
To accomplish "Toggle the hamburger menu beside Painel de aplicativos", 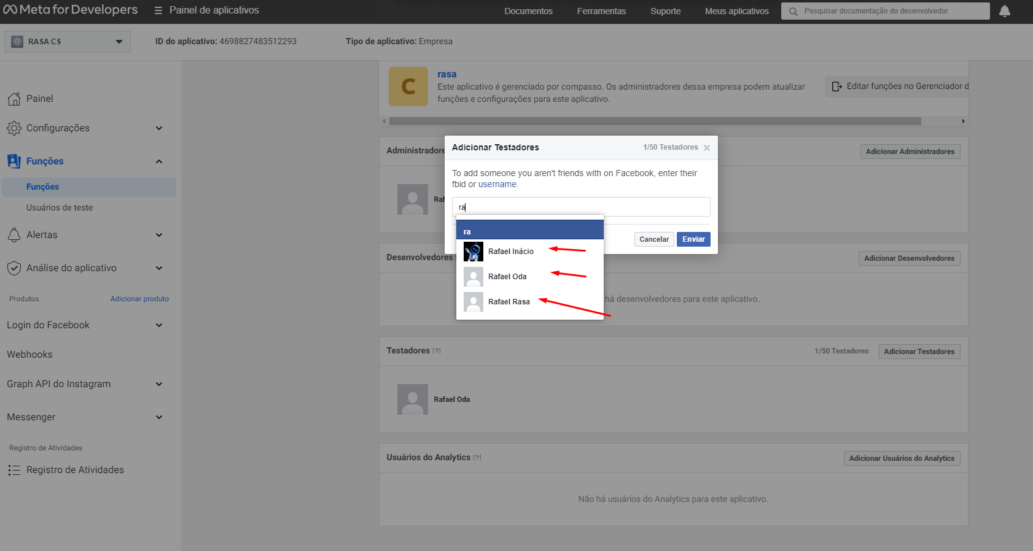I will click(158, 10).
